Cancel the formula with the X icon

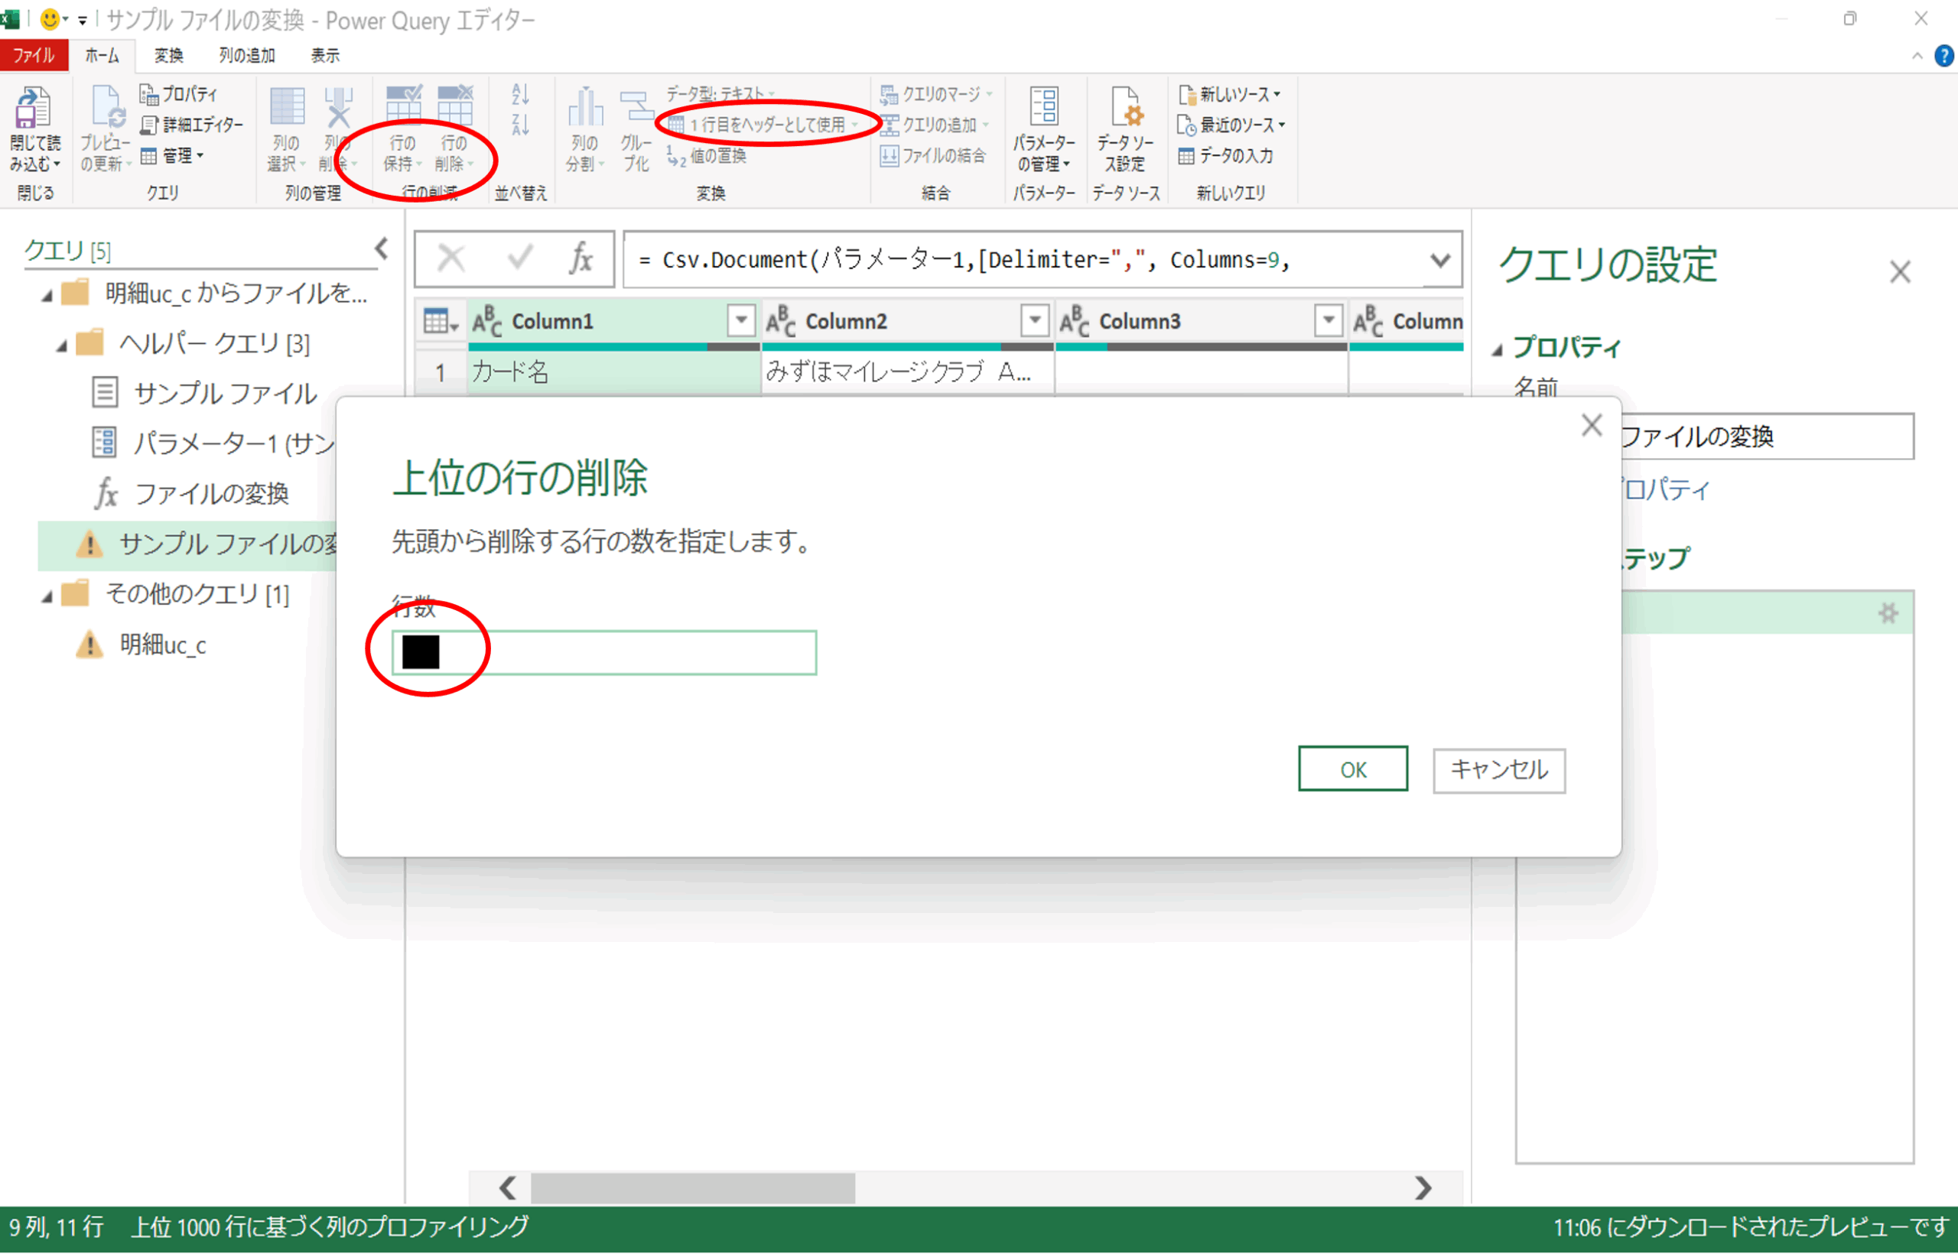[451, 259]
